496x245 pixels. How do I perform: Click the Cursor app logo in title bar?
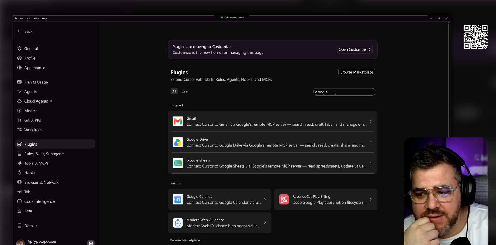pos(16,18)
